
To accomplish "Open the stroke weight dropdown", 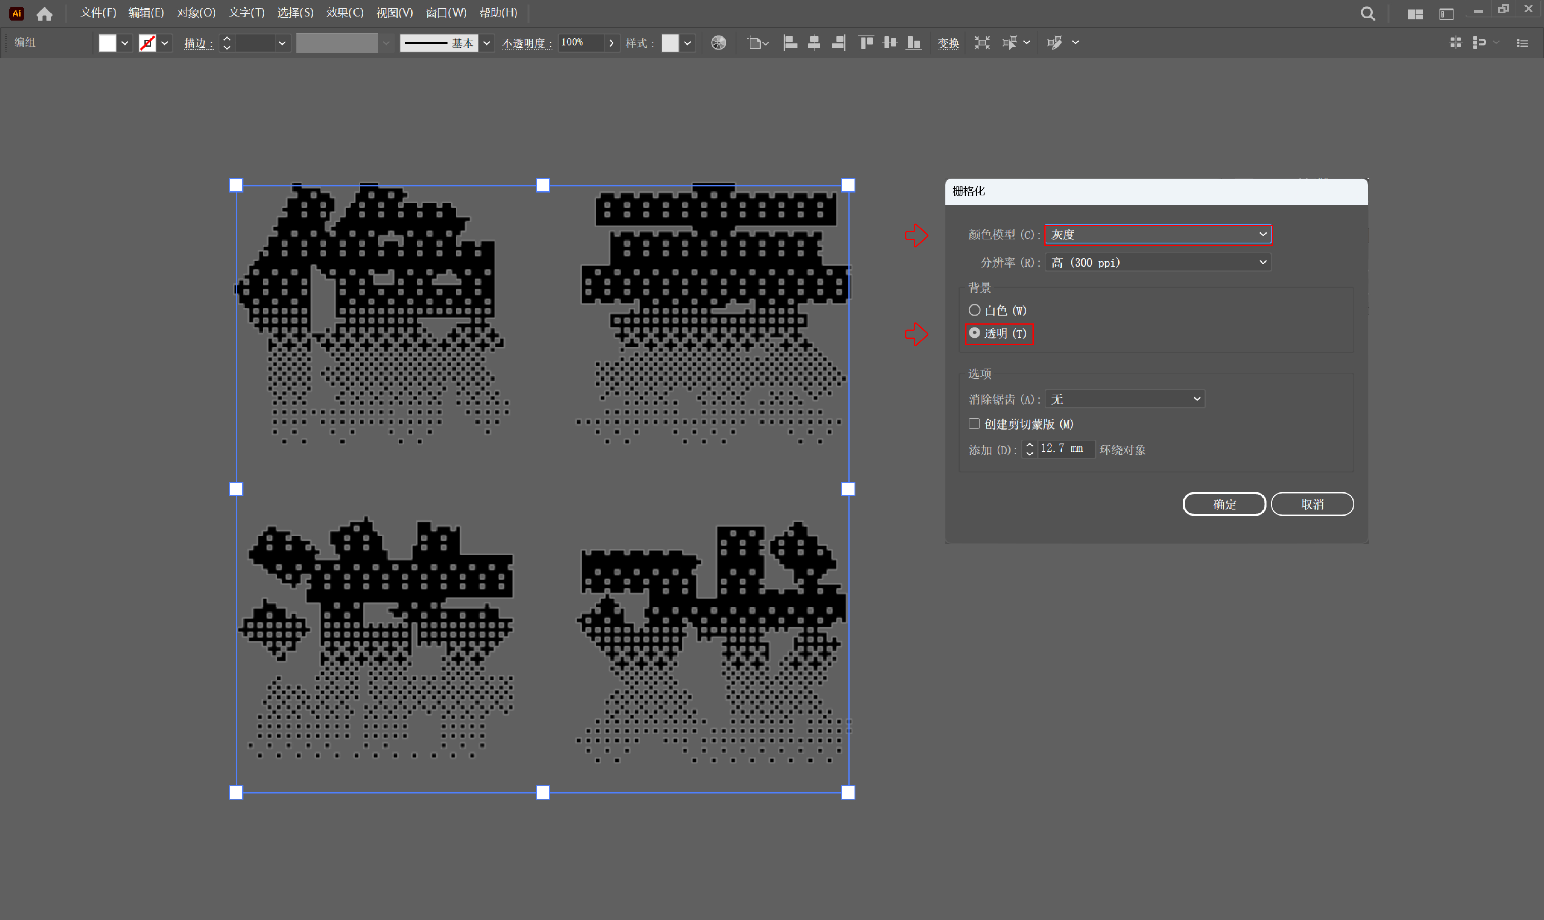I will 282,43.
